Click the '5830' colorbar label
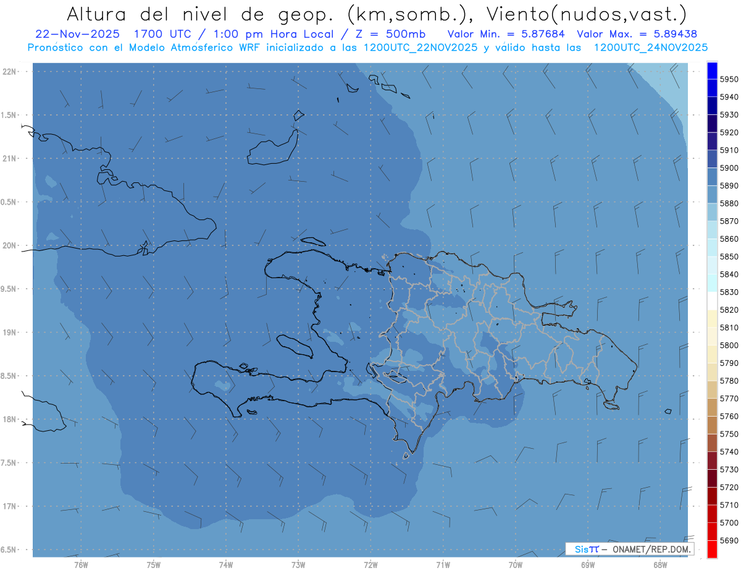The height and width of the screenshot is (573, 741). coord(729,292)
